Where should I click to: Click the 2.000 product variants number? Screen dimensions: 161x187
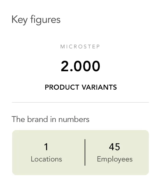(80, 66)
